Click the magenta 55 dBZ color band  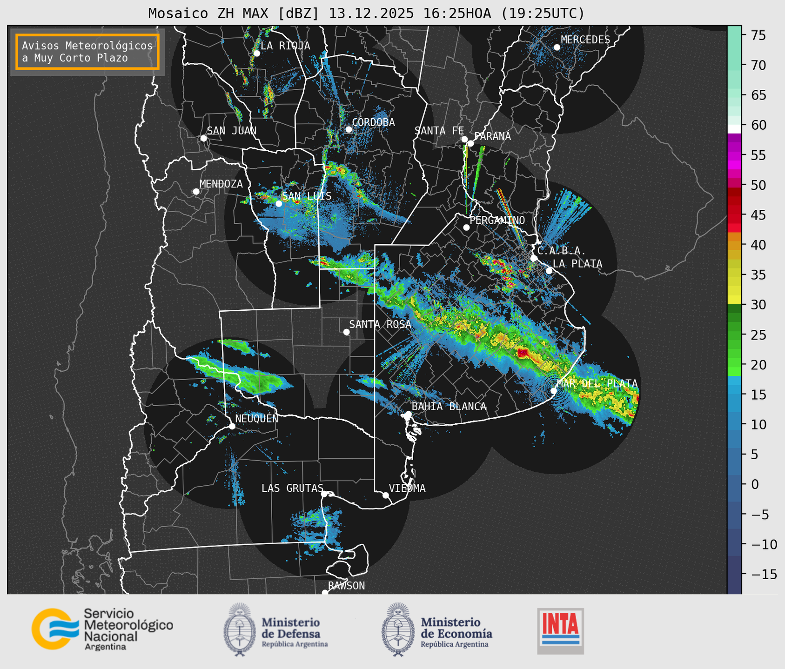pos(734,155)
